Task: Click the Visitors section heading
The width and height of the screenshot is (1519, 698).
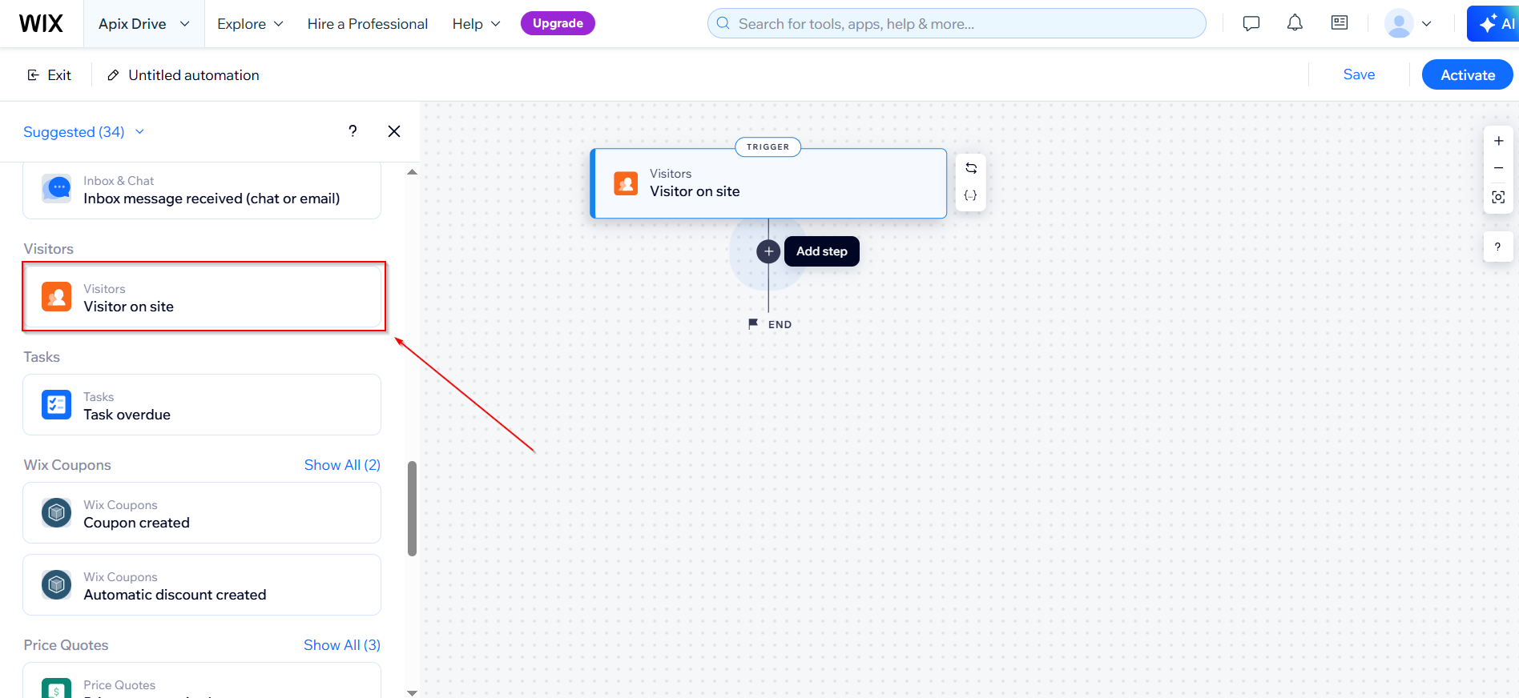Action: (49, 249)
